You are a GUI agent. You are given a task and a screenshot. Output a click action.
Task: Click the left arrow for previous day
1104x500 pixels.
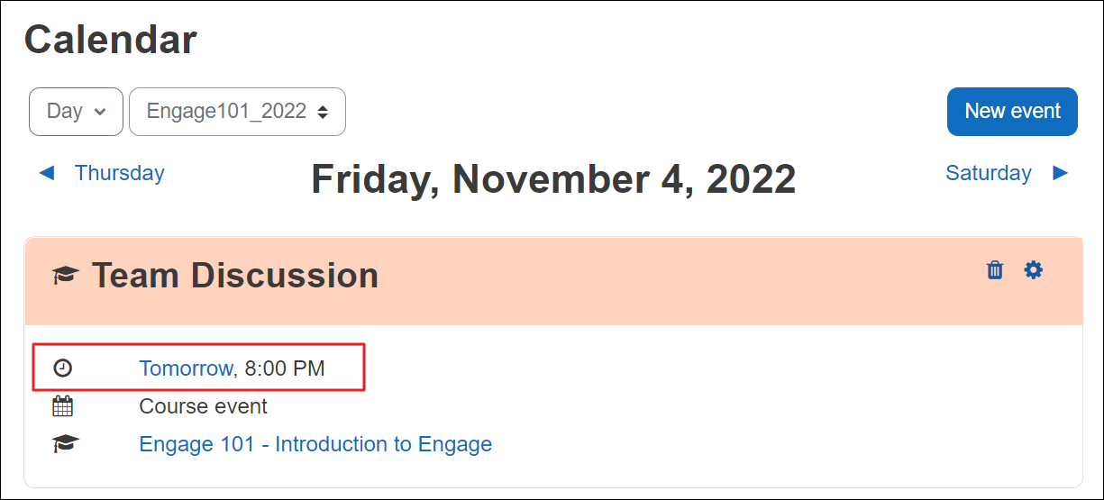pyautogui.click(x=47, y=173)
